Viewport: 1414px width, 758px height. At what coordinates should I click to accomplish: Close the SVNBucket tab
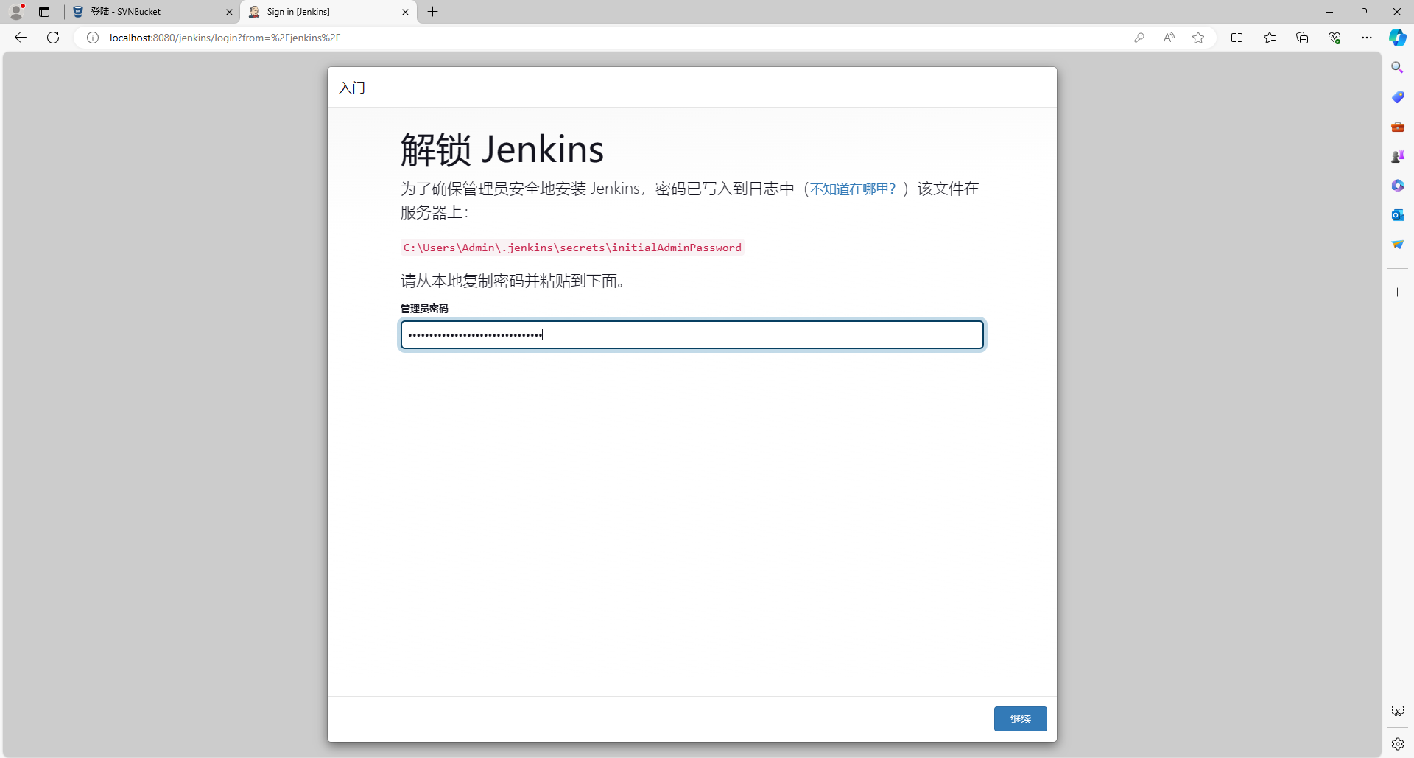(x=229, y=12)
